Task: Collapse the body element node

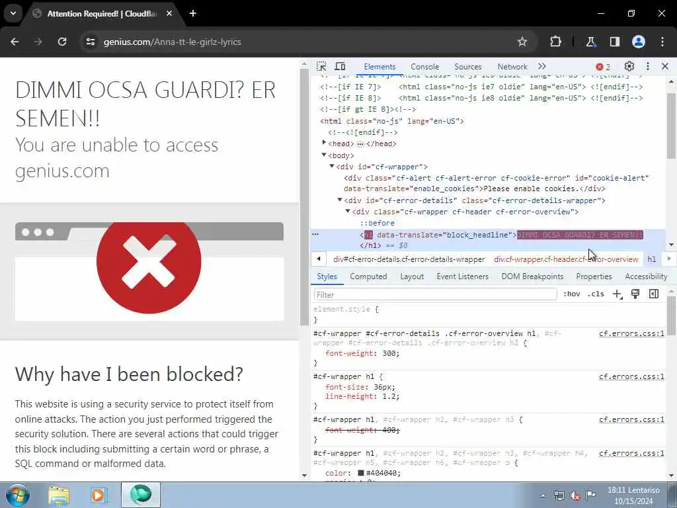Action: 324,155
